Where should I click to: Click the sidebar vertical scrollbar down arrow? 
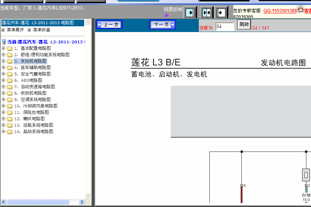click(x=88, y=196)
